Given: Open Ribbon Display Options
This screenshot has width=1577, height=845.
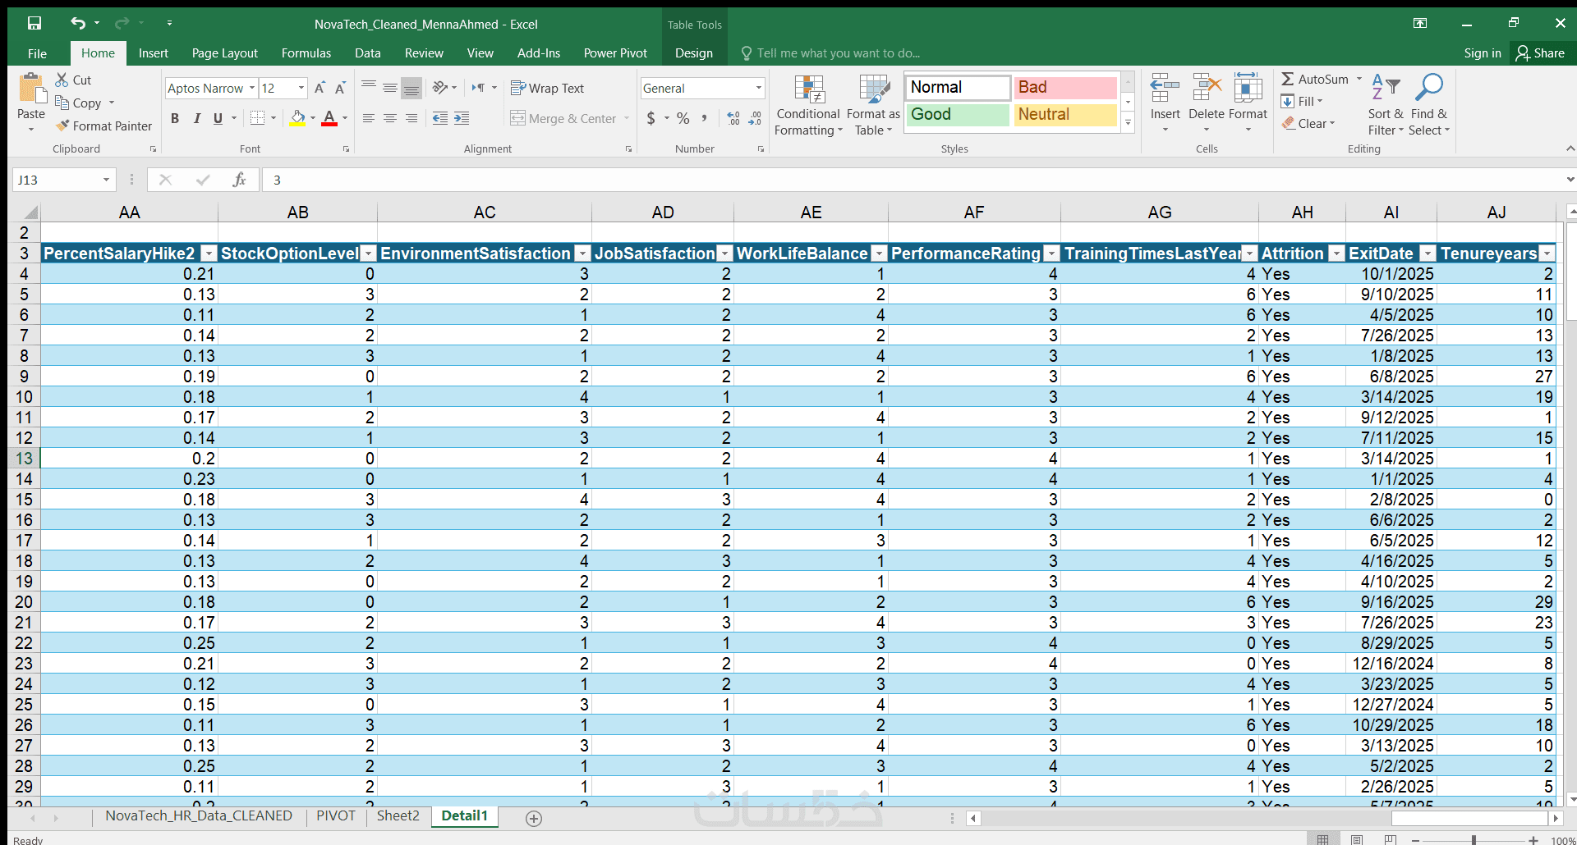Looking at the screenshot, I should coord(1420,23).
